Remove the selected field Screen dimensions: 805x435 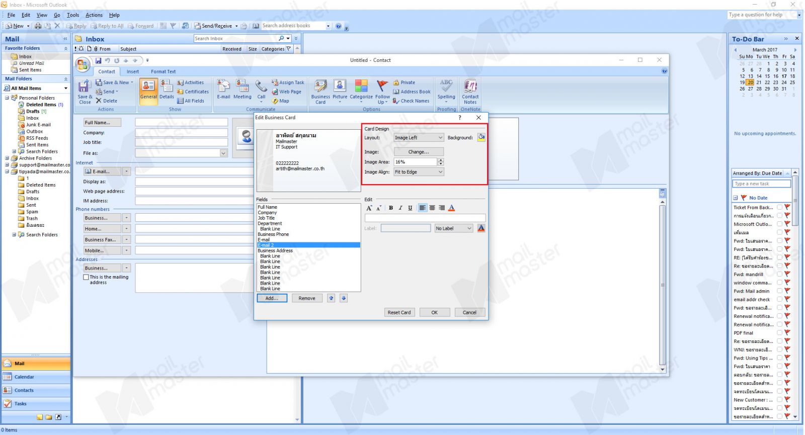click(x=307, y=298)
